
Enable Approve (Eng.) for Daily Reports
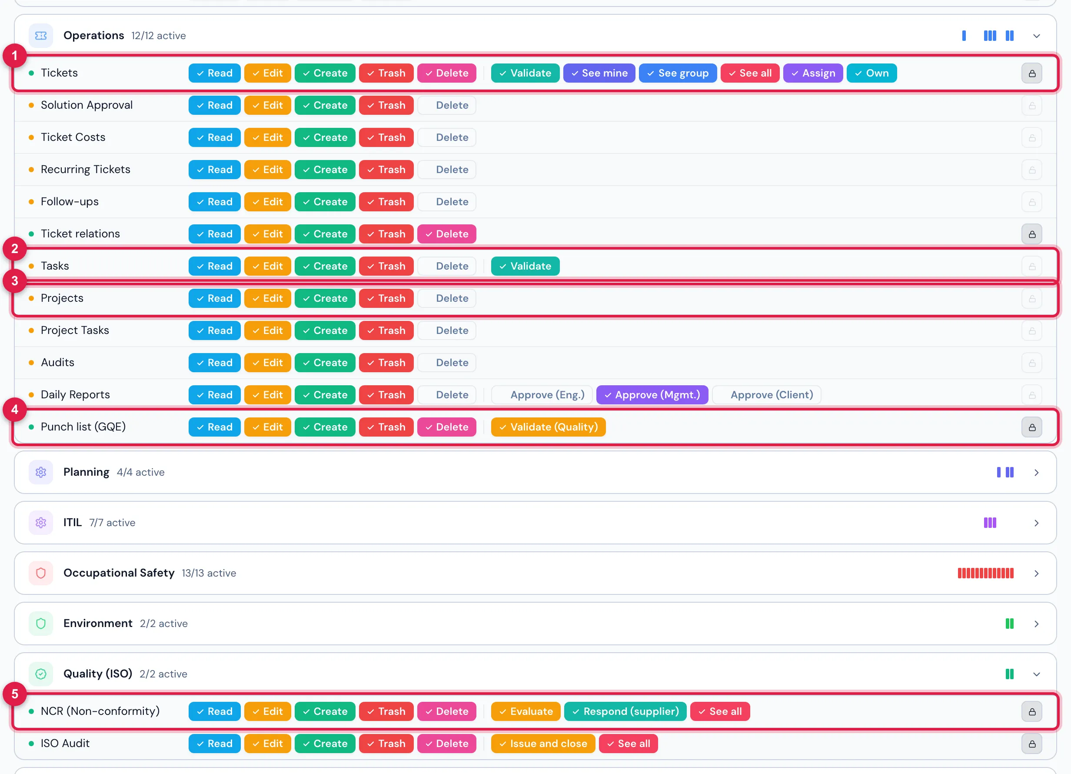tap(542, 395)
